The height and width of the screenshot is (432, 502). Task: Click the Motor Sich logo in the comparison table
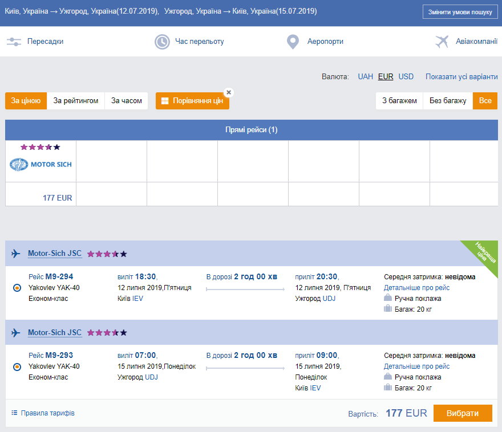pos(41,164)
